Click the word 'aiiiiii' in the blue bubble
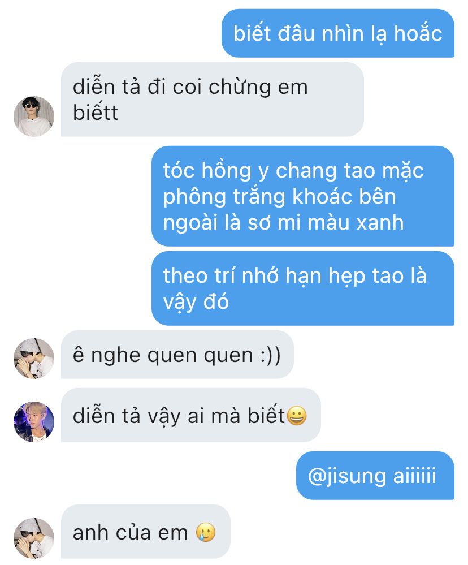Image resolution: width=468 pixels, height=565 pixels. click(x=414, y=475)
